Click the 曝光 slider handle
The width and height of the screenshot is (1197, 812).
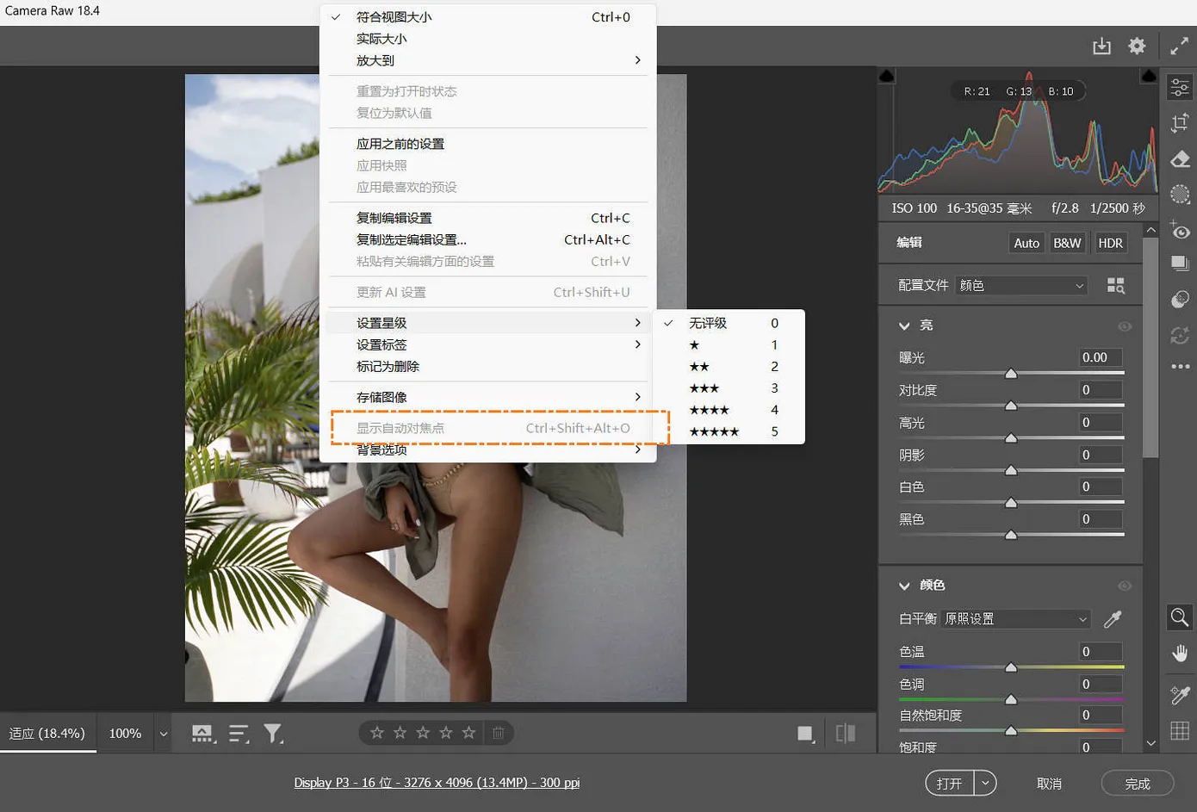coord(1011,373)
